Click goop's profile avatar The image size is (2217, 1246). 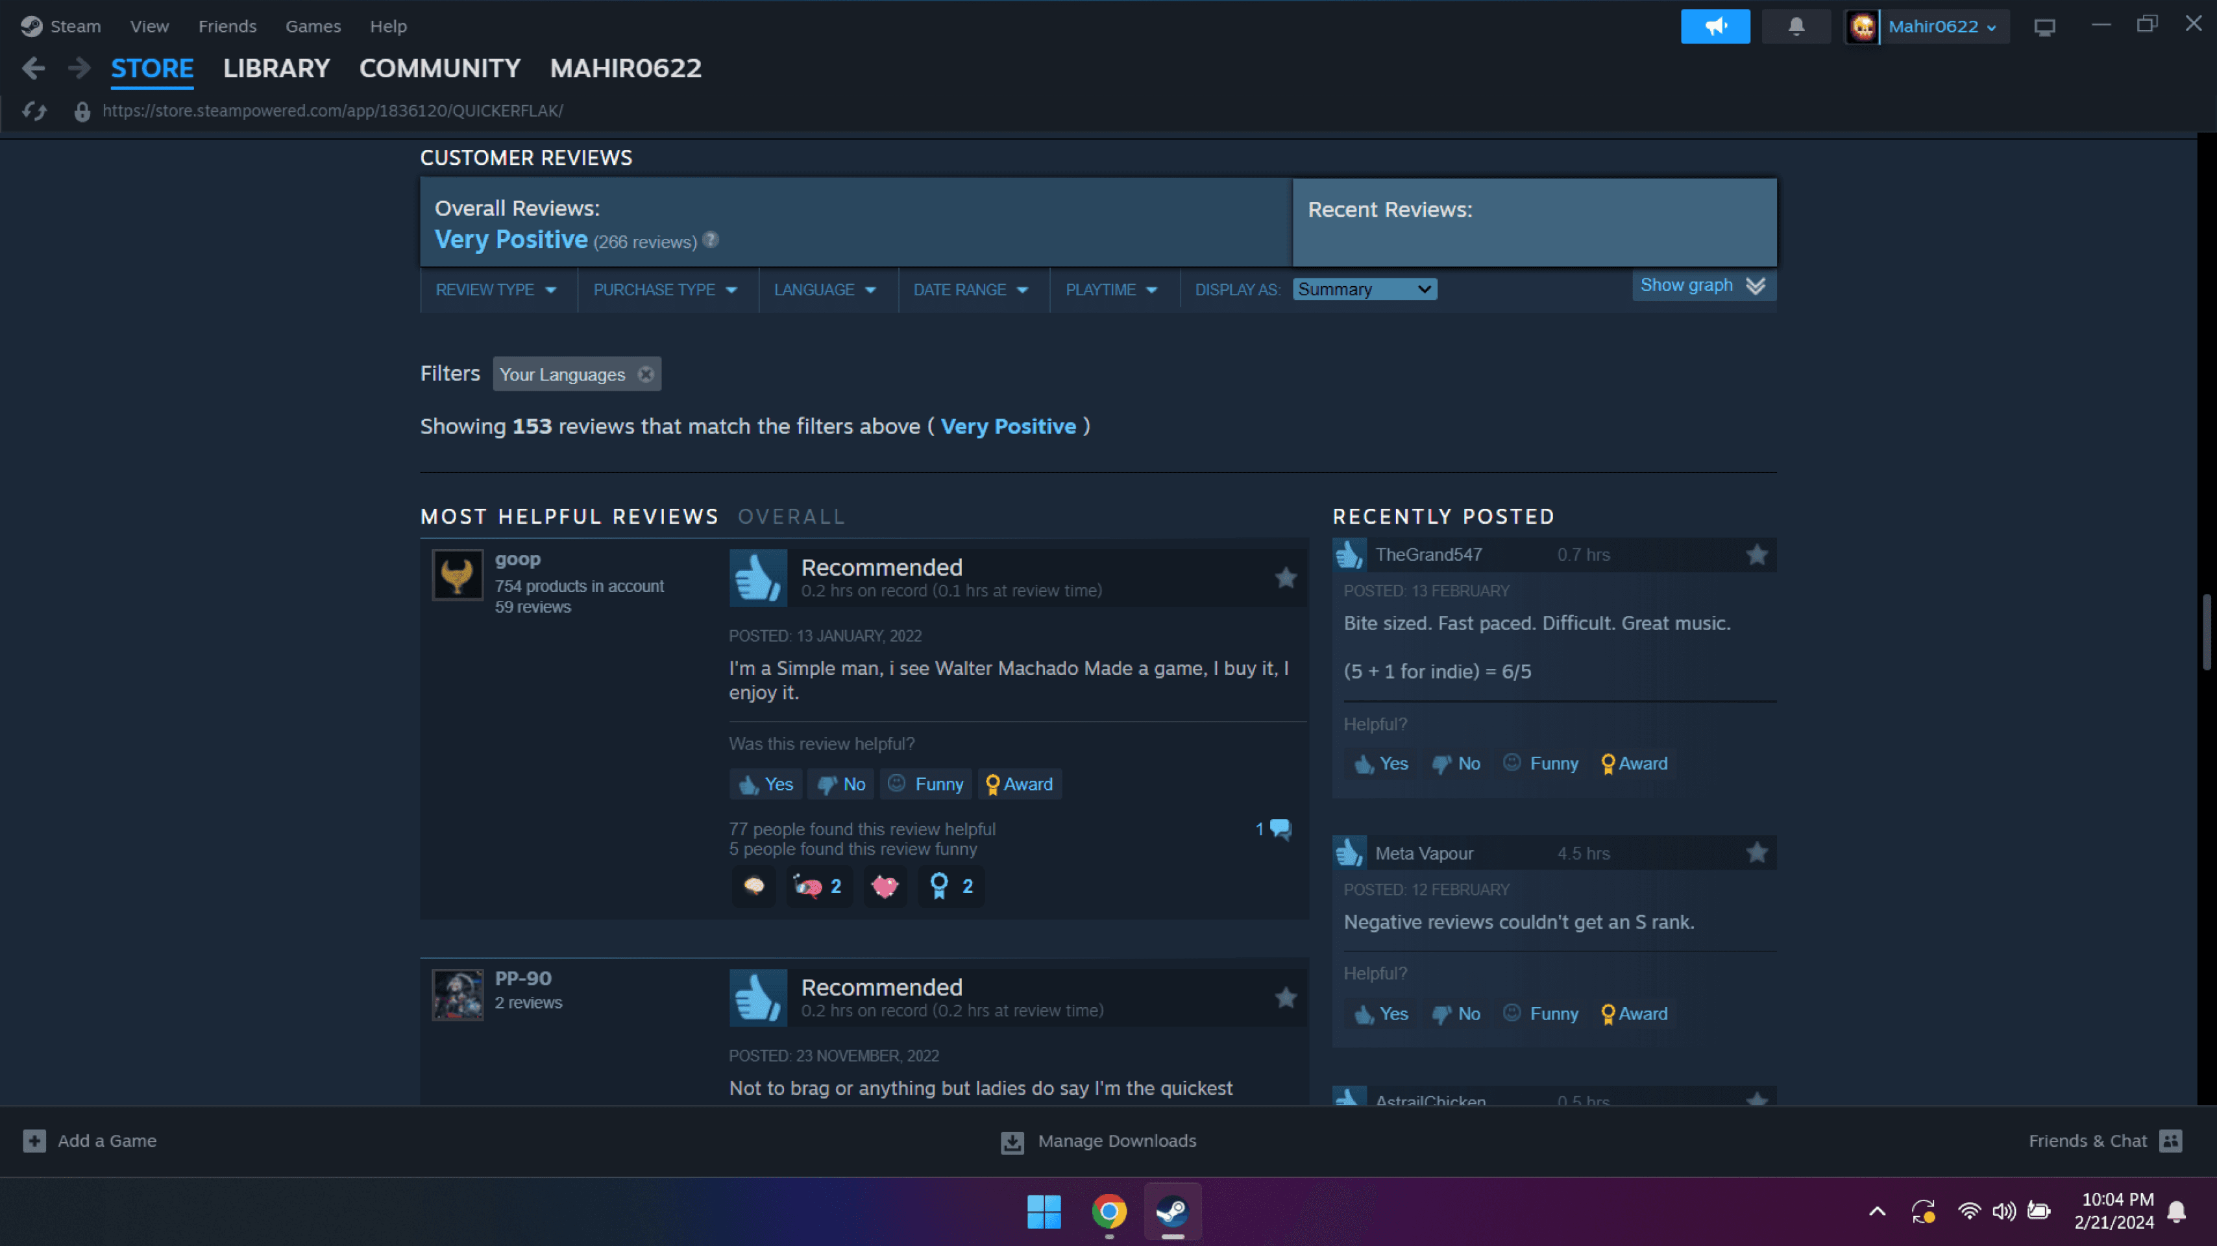click(457, 574)
